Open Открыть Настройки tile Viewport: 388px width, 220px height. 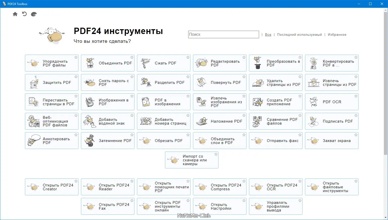click(x=220, y=206)
